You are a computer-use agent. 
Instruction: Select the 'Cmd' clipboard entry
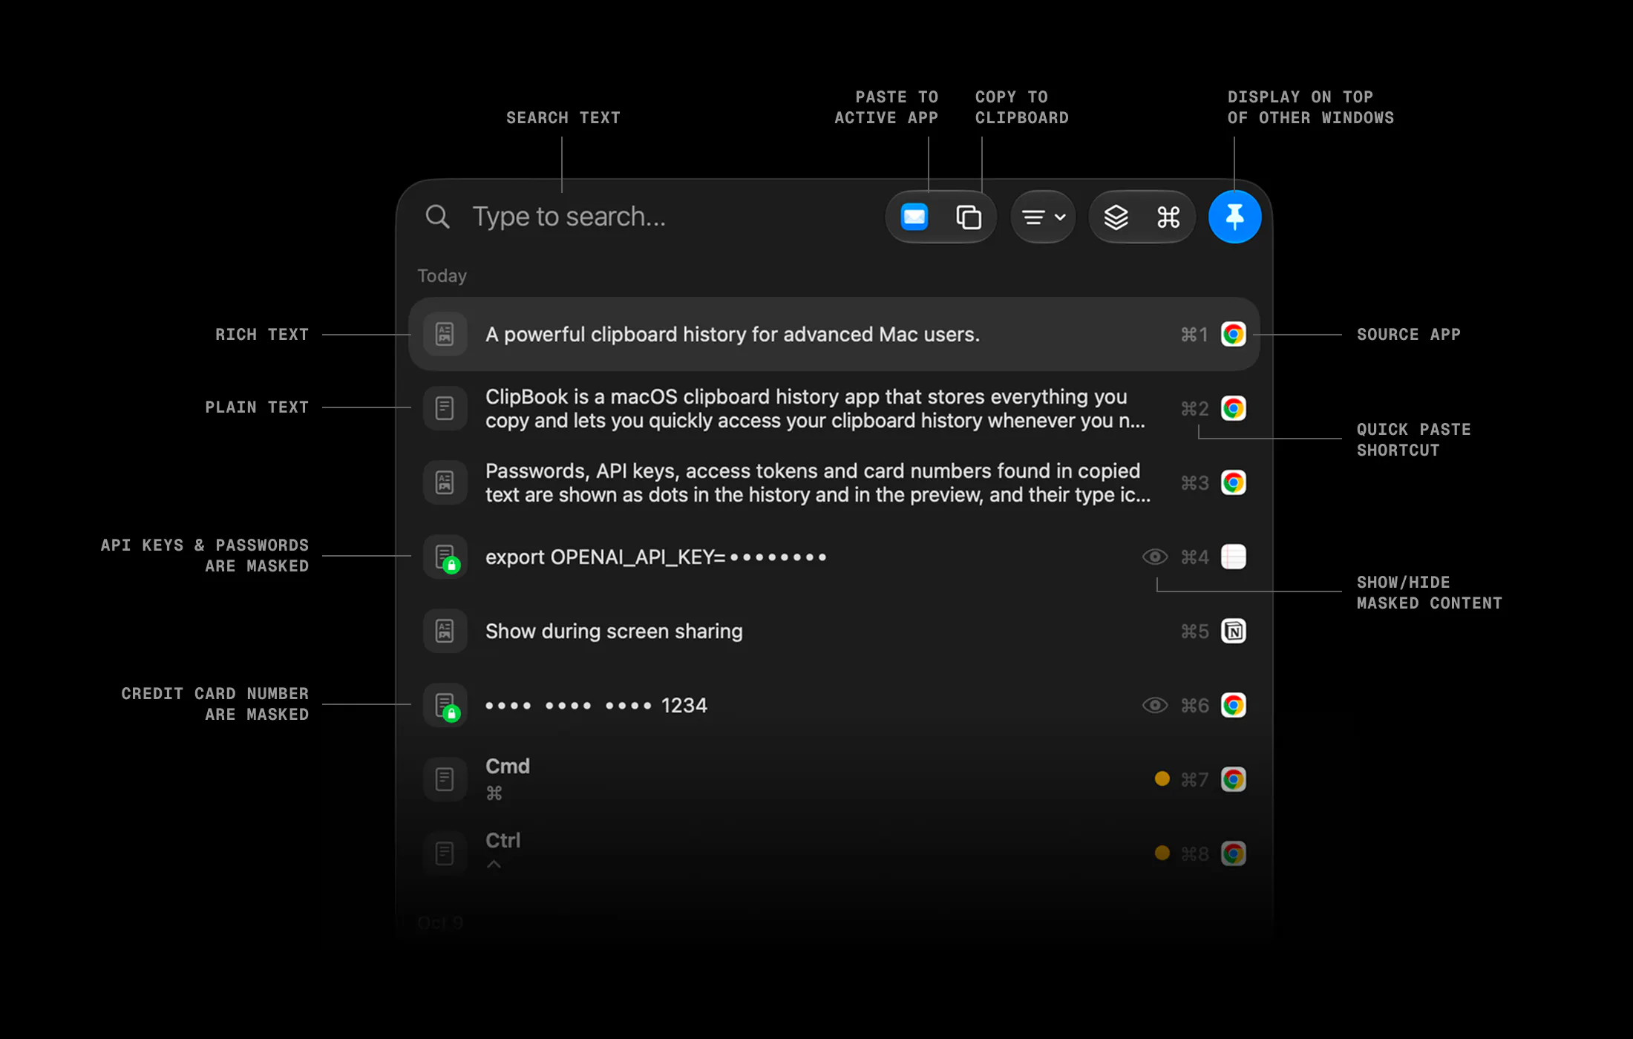[833, 779]
